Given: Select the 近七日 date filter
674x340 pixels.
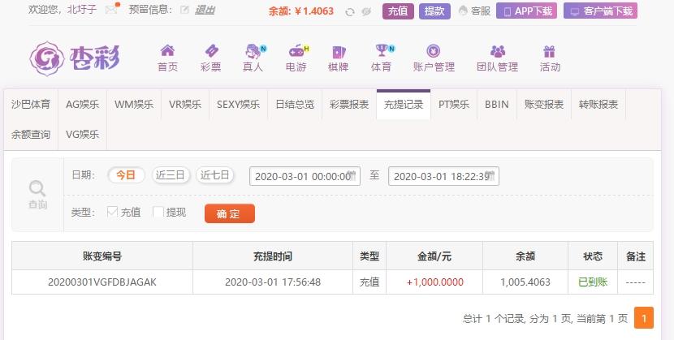Looking at the screenshot, I should coord(215,174).
